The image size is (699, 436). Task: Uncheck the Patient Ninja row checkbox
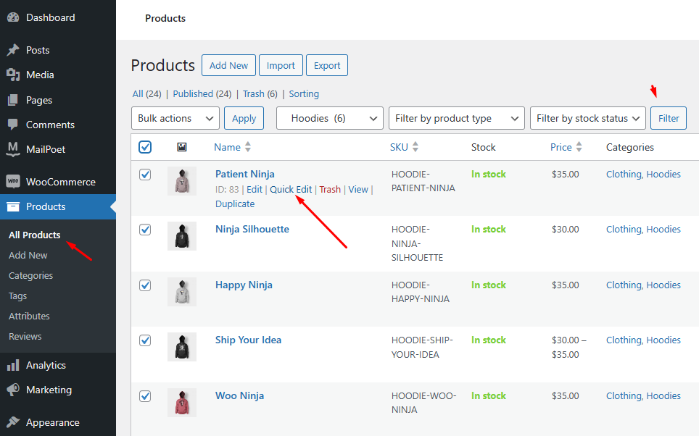(145, 175)
